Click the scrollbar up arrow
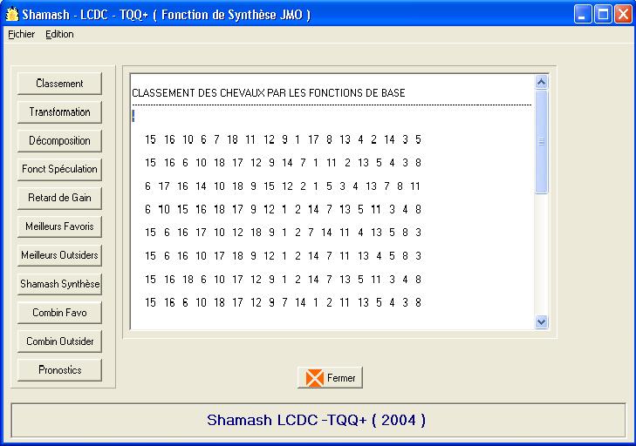 click(x=542, y=82)
